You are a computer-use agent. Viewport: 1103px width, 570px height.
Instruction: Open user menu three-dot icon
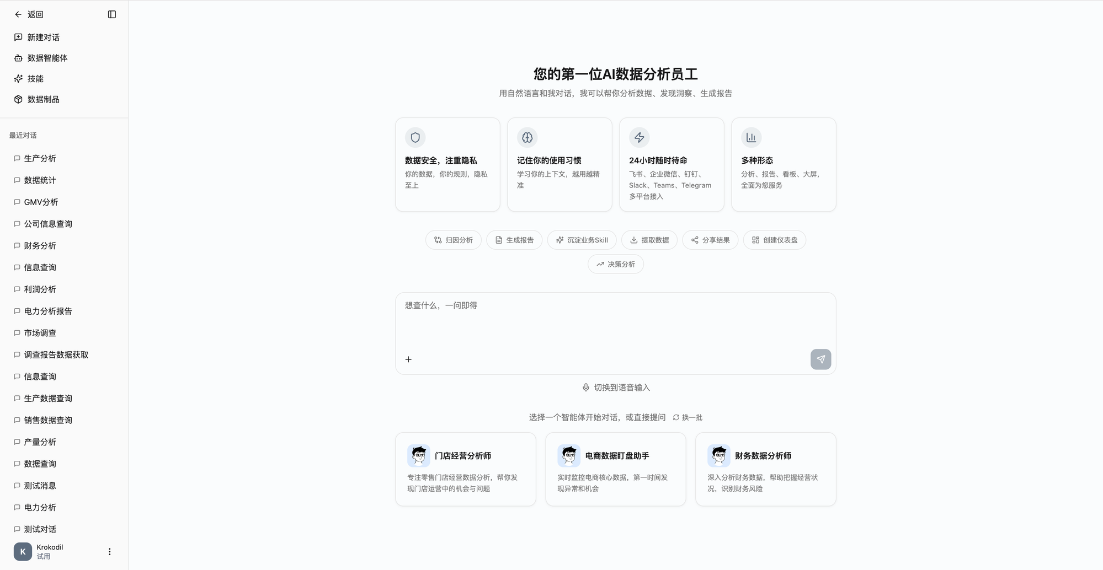pos(109,552)
